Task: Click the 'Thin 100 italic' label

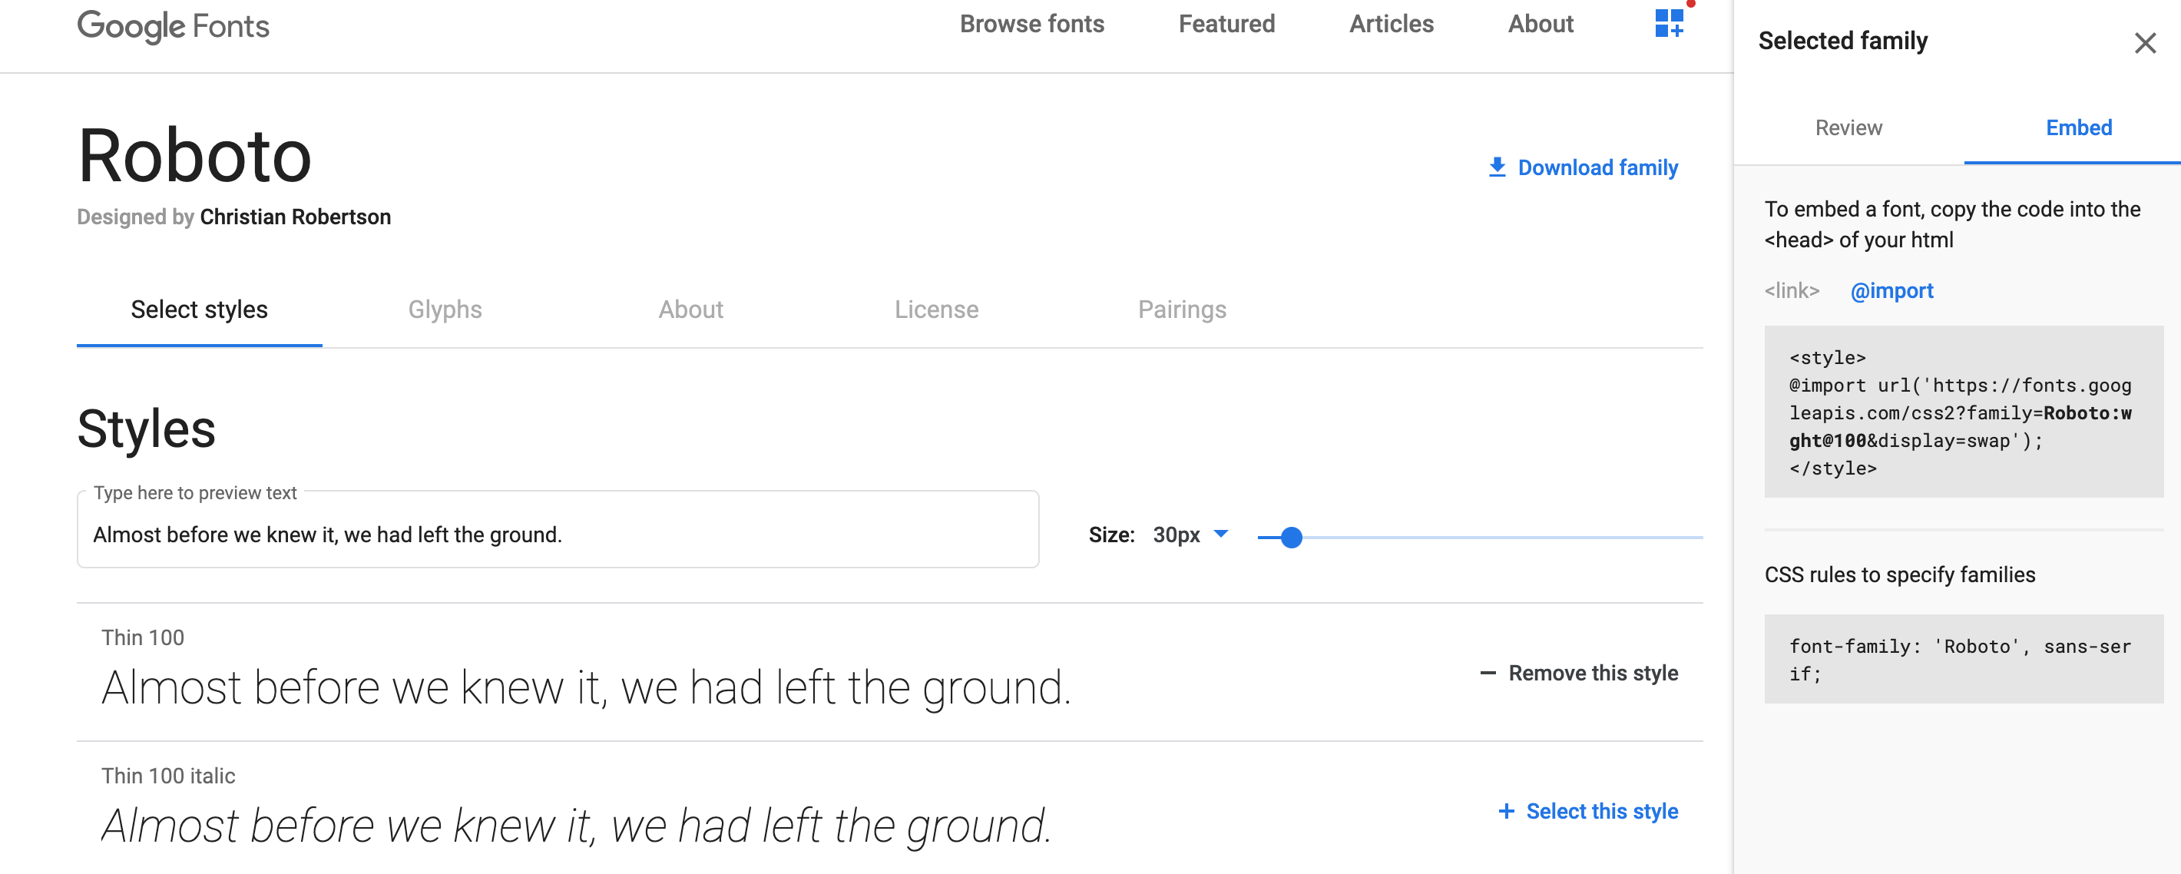Action: pos(168,776)
